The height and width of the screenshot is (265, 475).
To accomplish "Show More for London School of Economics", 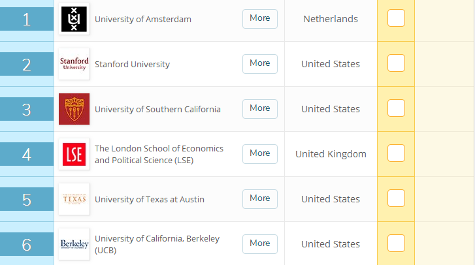I will pyautogui.click(x=259, y=153).
